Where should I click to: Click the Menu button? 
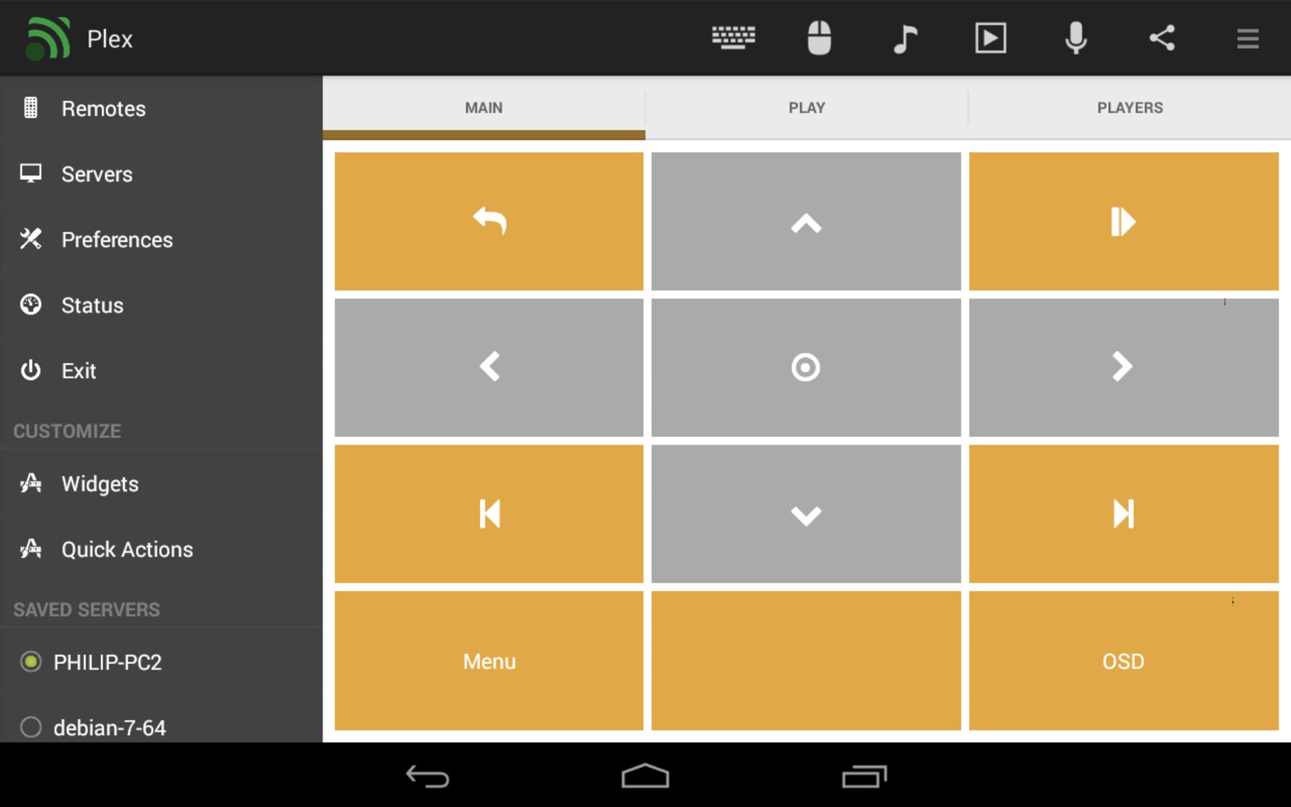pyautogui.click(x=488, y=662)
